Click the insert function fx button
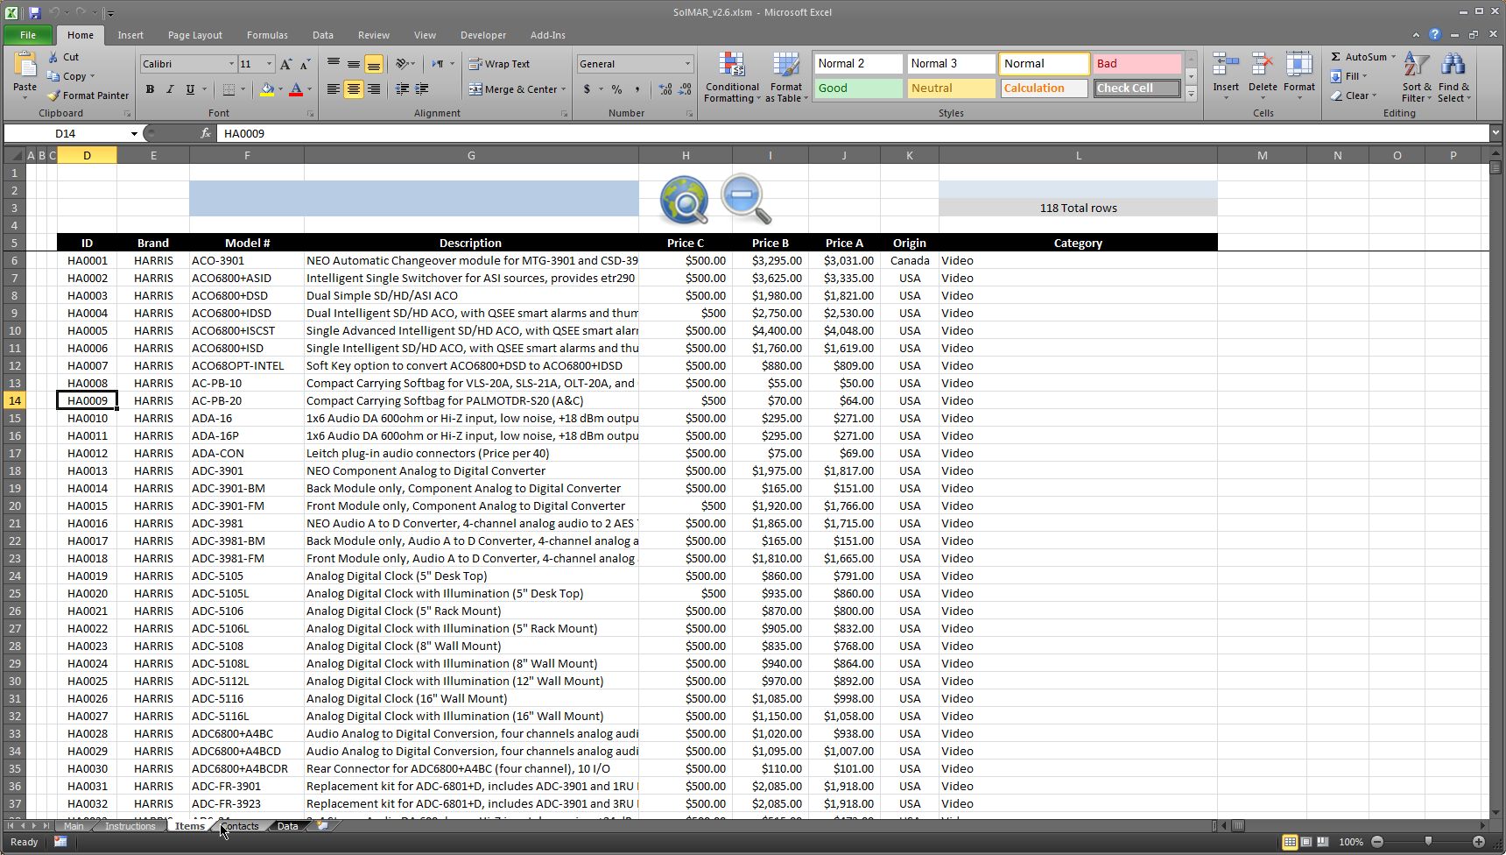The image size is (1506, 855). [206, 133]
